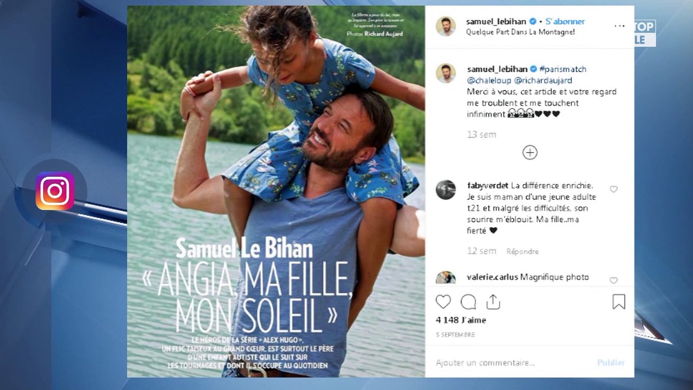Open faby.verdet's profile avatar
This screenshot has height=390, width=693.
tap(446, 190)
